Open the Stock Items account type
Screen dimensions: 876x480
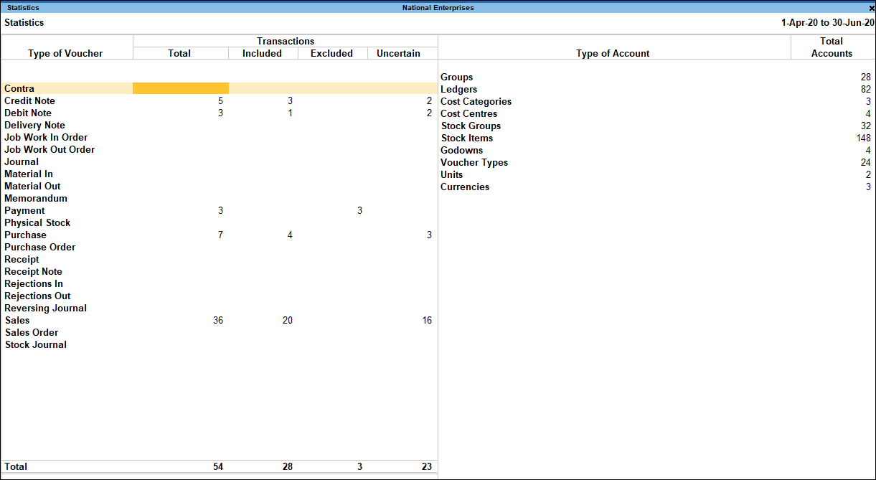[x=467, y=138]
